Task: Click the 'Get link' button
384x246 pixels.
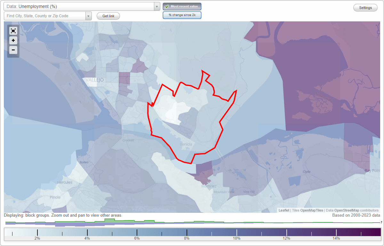Action: click(108, 16)
